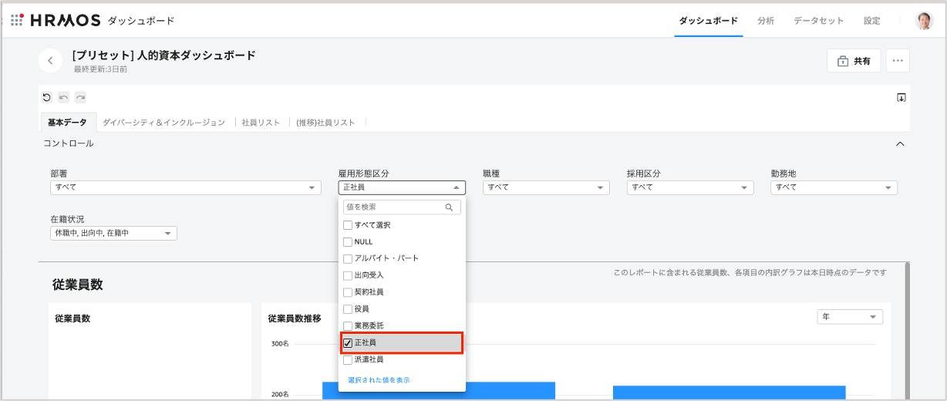
Task: Tick the すべて選択 checkbox
Action: [x=348, y=225]
